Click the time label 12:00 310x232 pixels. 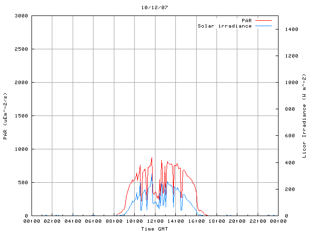coord(155,221)
